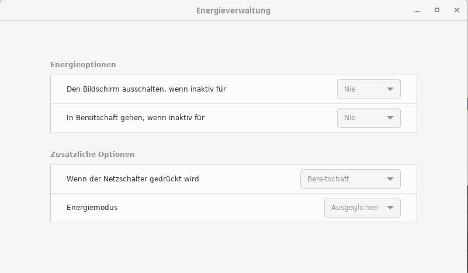Open the screen-off inactivity dropdown showing Nie
468x273 pixels.
coord(369,89)
